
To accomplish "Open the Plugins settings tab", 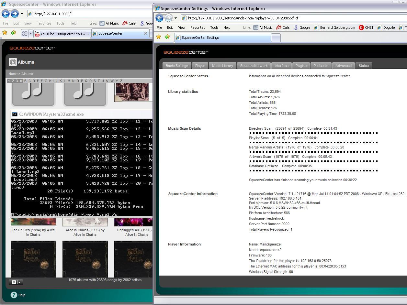I will [x=301, y=66].
